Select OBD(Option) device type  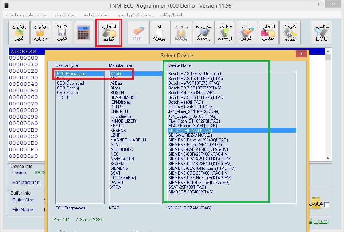click(x=68, y=88)
